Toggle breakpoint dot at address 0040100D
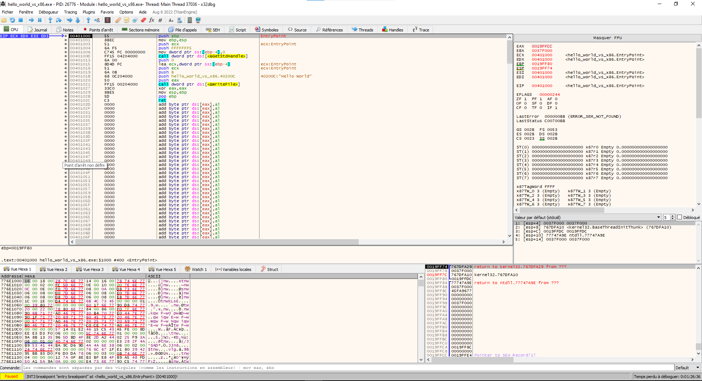The width and height of the screenshot is (702, 381). [x=66, y=56]
